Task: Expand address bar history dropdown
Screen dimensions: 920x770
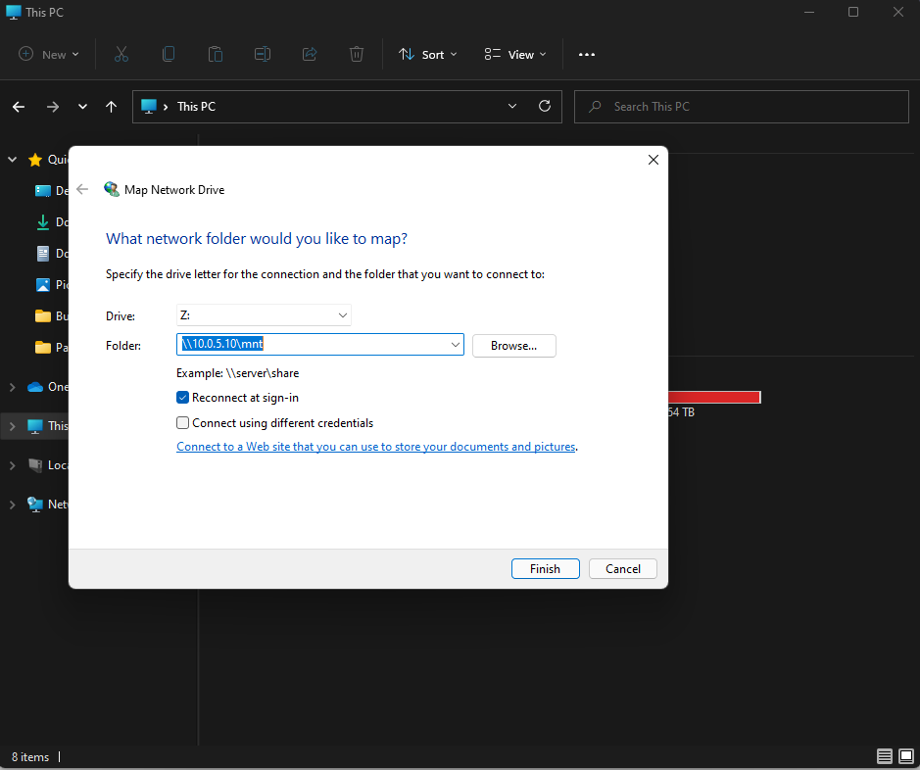Action: 512,106
